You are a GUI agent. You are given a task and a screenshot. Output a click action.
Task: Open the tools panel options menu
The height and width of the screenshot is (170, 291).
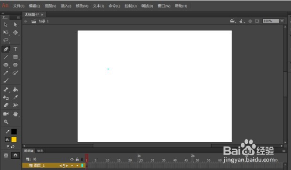tap(18, 17)
